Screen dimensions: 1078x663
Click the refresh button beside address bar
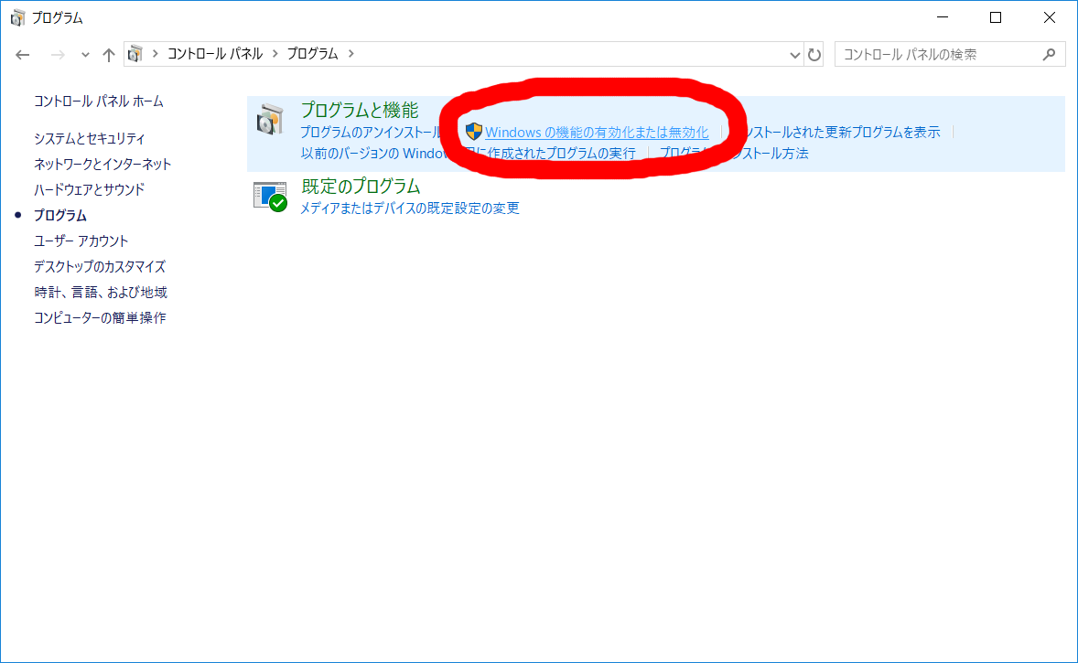[814, 55]
